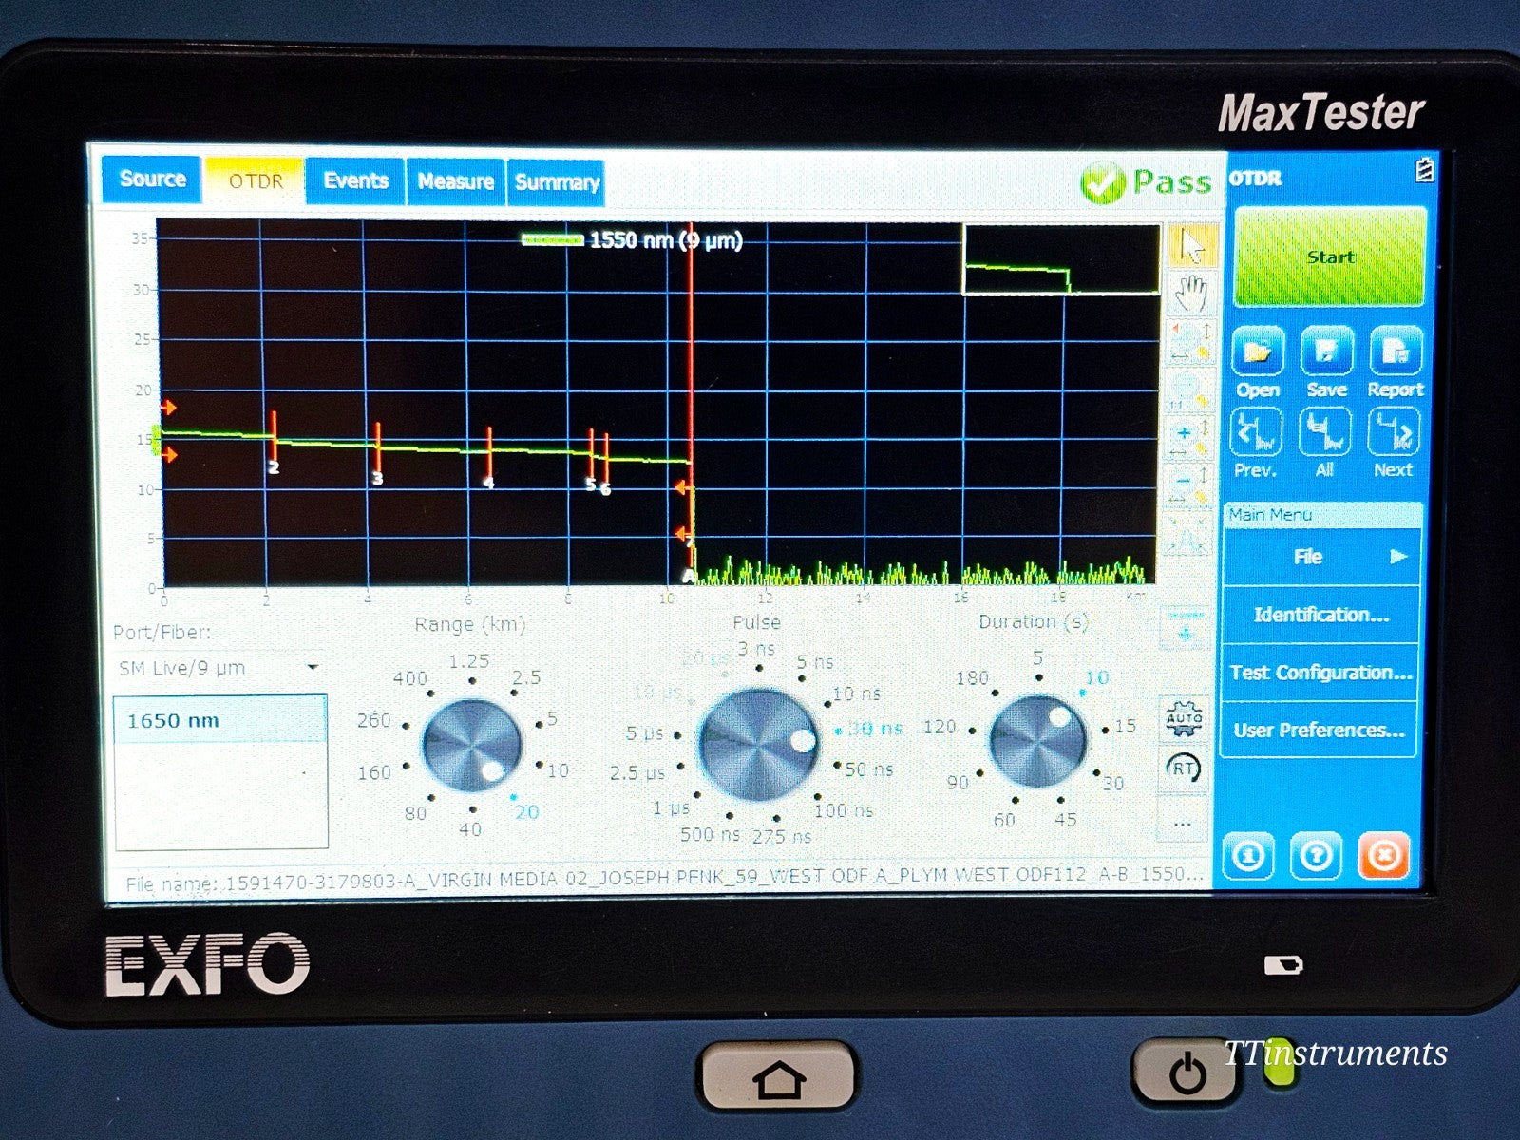
Task: Click the Range (km) dial knob
Action: 471,745
